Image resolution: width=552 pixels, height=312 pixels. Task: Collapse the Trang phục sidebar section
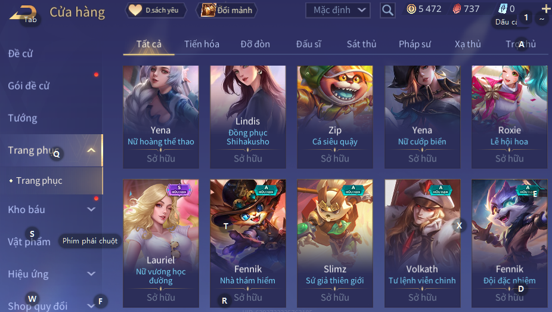91,150
